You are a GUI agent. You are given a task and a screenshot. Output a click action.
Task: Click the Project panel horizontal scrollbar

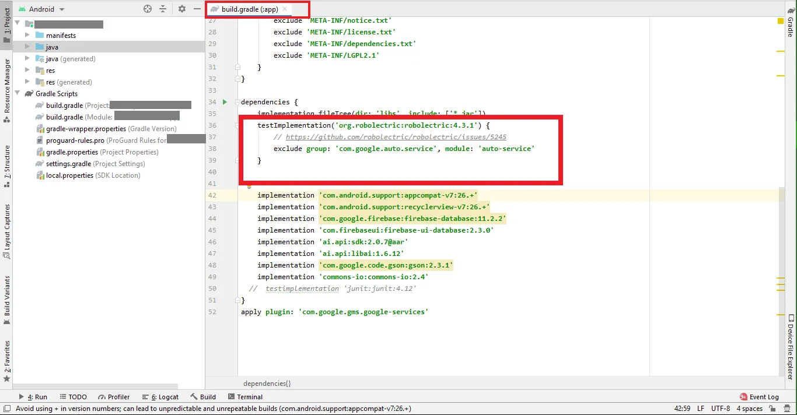click(x=96, y=386)
